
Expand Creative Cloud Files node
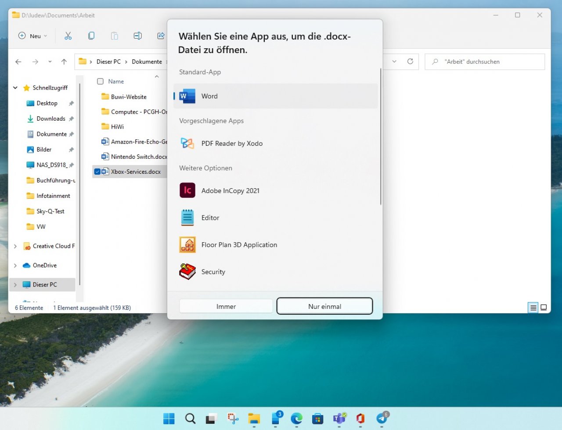click(15, 246)
